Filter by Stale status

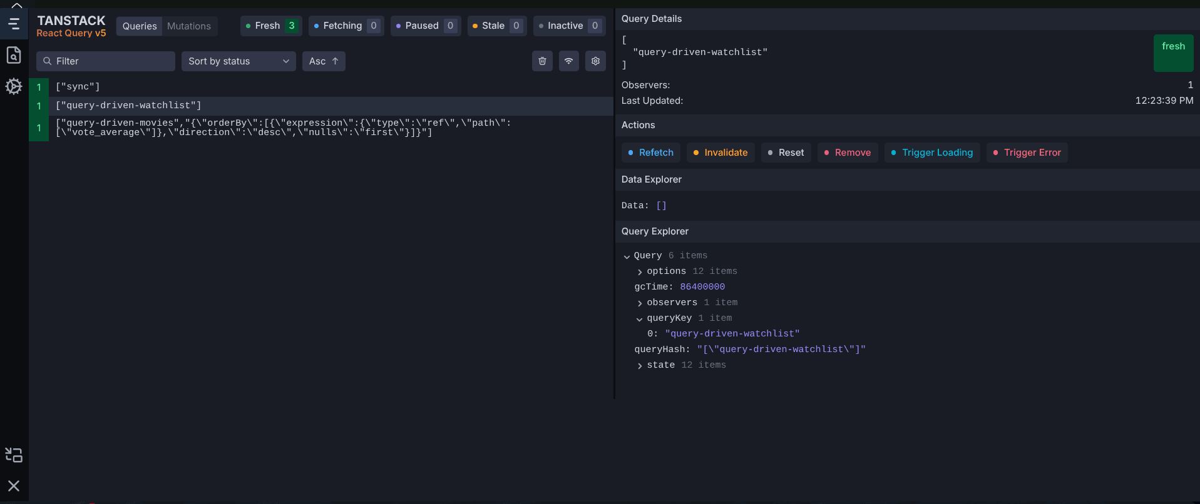click(497, 26)
